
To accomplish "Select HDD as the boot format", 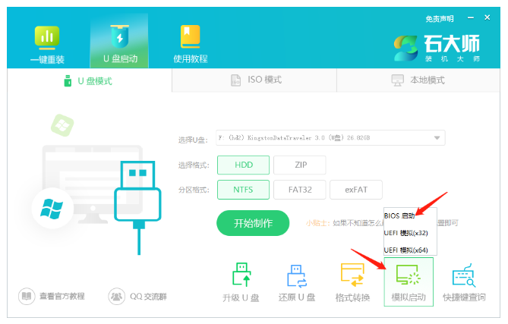I will point(241,165).
